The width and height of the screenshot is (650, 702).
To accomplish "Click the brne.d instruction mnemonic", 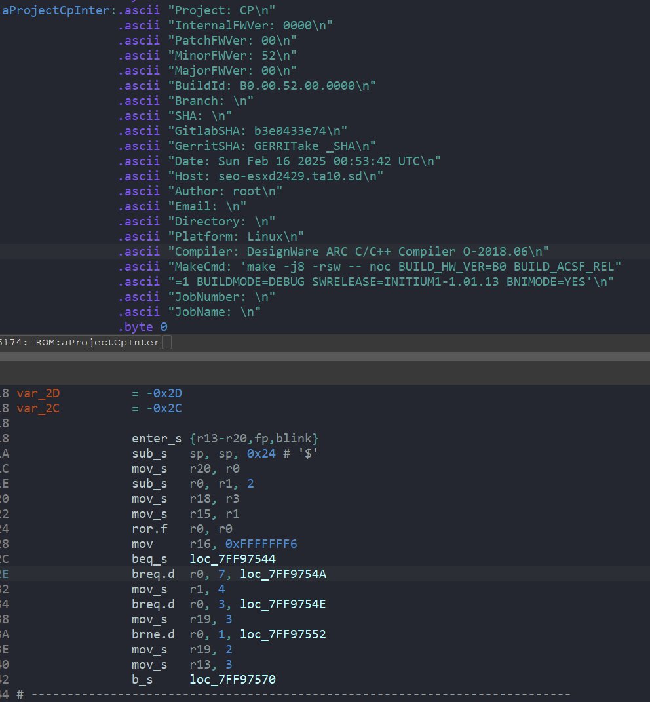I will (153, 634).
